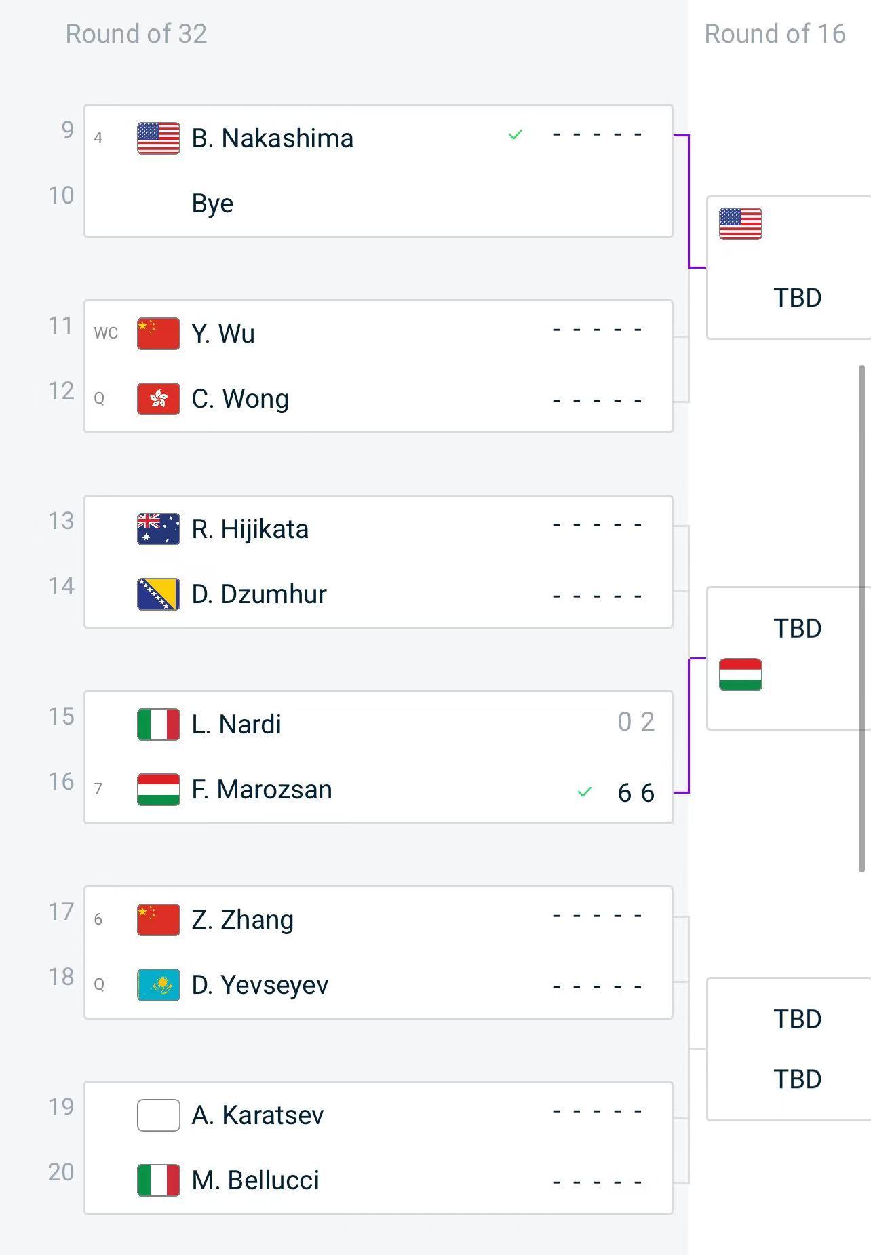Viewport: 871px width, 1255px height.
Task: Tap the USA flag beside B. Nakashima
Action: (x=158, y=138)
